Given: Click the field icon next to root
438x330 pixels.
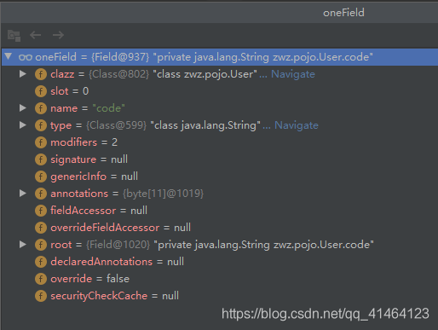Looking at the screenshot, I should pyautogui.click(x=41, y=245).
